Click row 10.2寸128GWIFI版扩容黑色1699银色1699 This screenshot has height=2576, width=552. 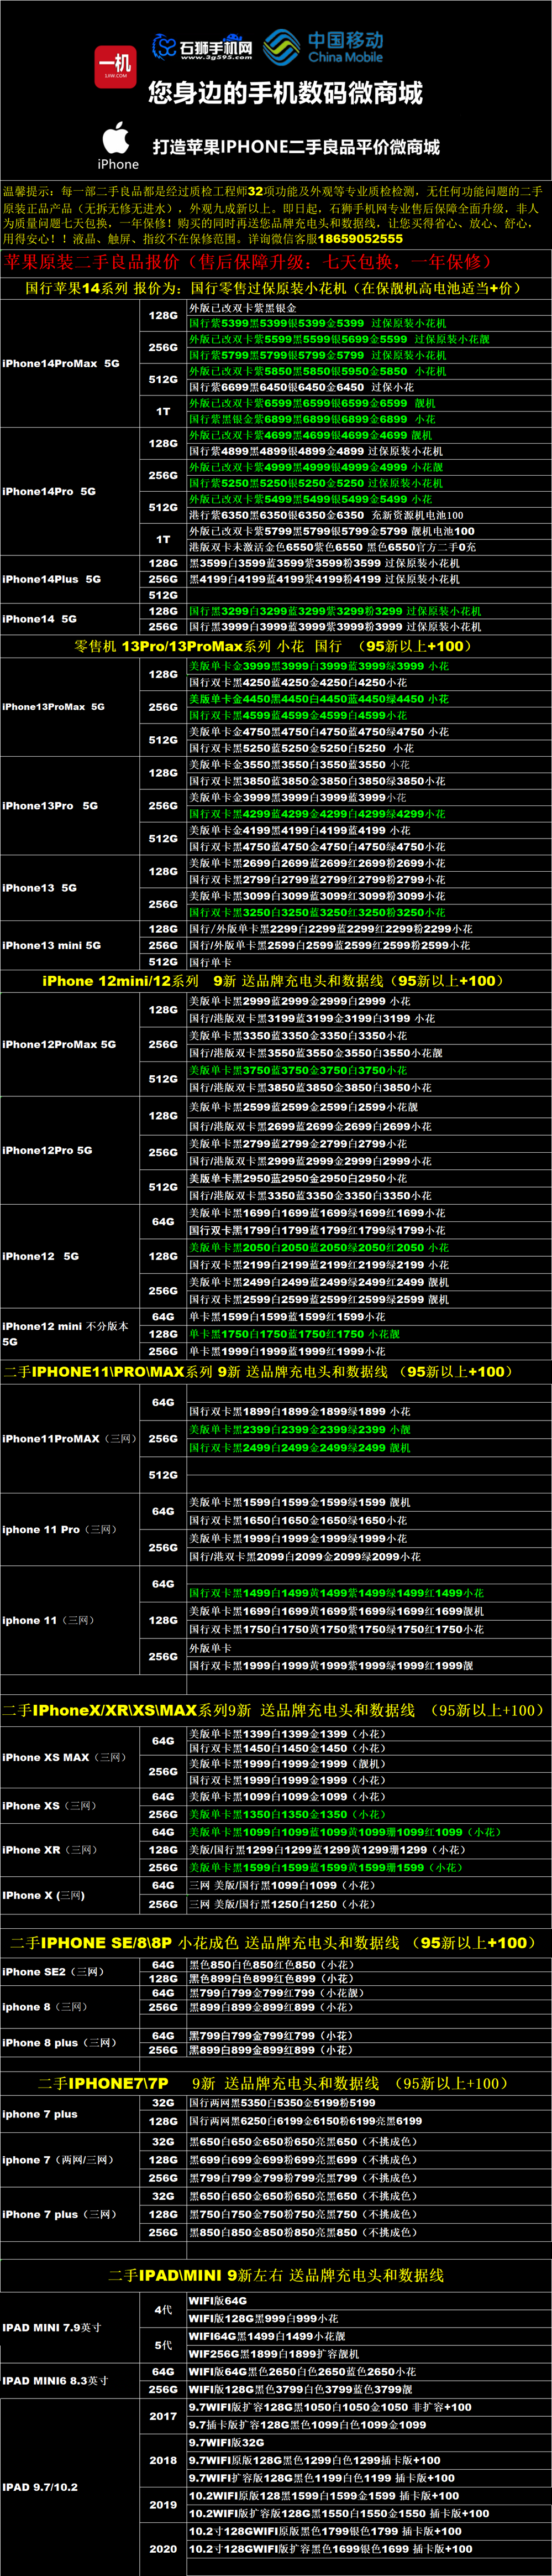[x=369, y=2549]
